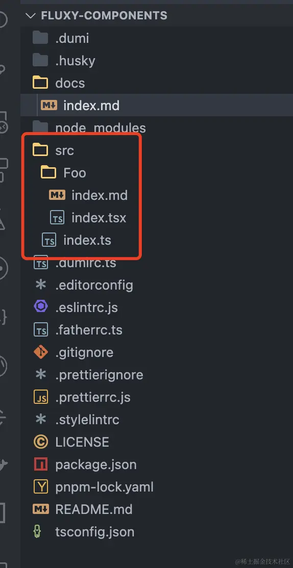Screen dimensions: 293x568
Task: Open the .editorconfig file
Action: pos(157,285)
